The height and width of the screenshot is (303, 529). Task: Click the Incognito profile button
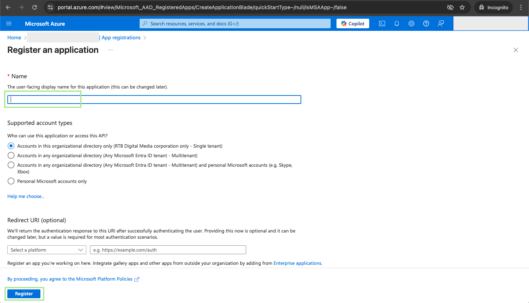click(x=493, y=7)
